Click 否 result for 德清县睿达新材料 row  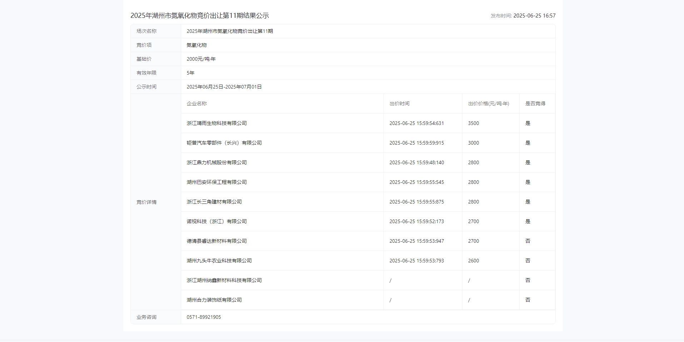(528, 241)
